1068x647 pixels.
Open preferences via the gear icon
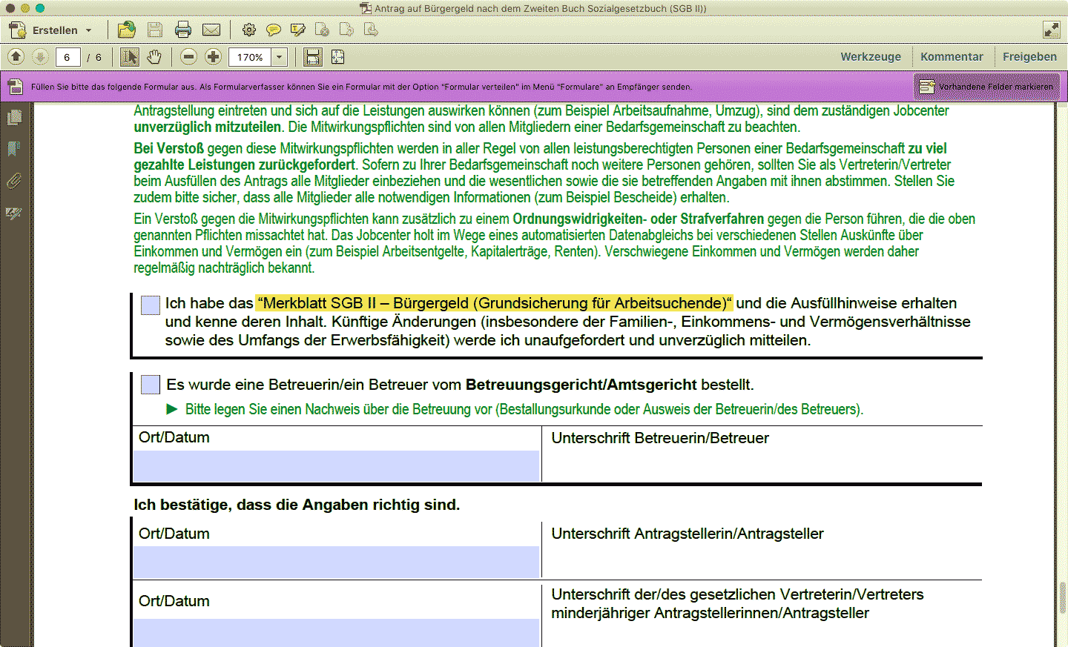tap(249, 29)
